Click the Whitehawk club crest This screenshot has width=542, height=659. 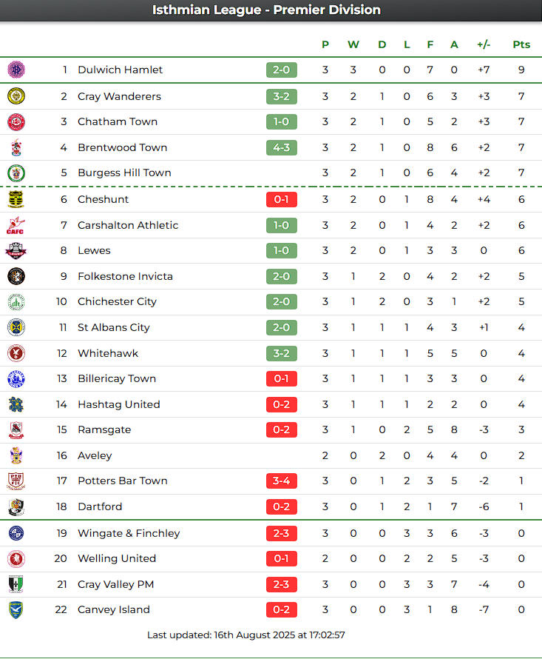click(x=16, y=353)
